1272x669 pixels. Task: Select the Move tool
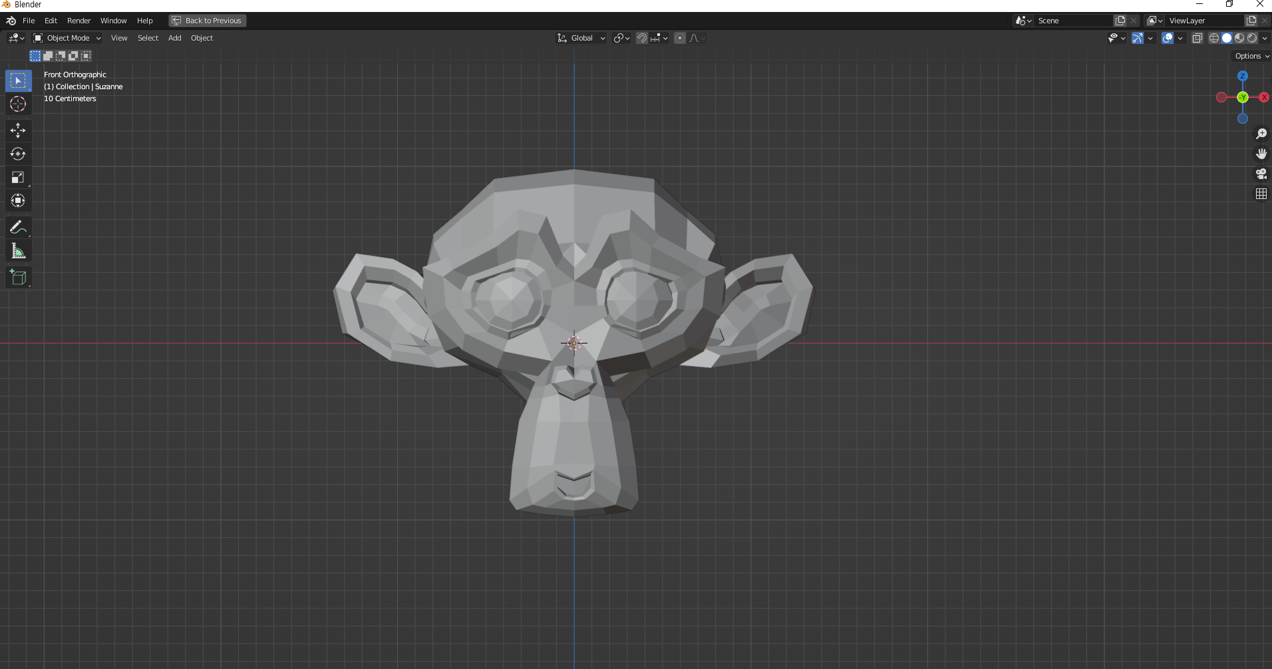tap(18, 130)
